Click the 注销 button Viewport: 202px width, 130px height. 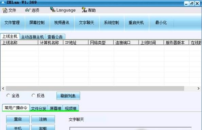click(x=43, y=119)
